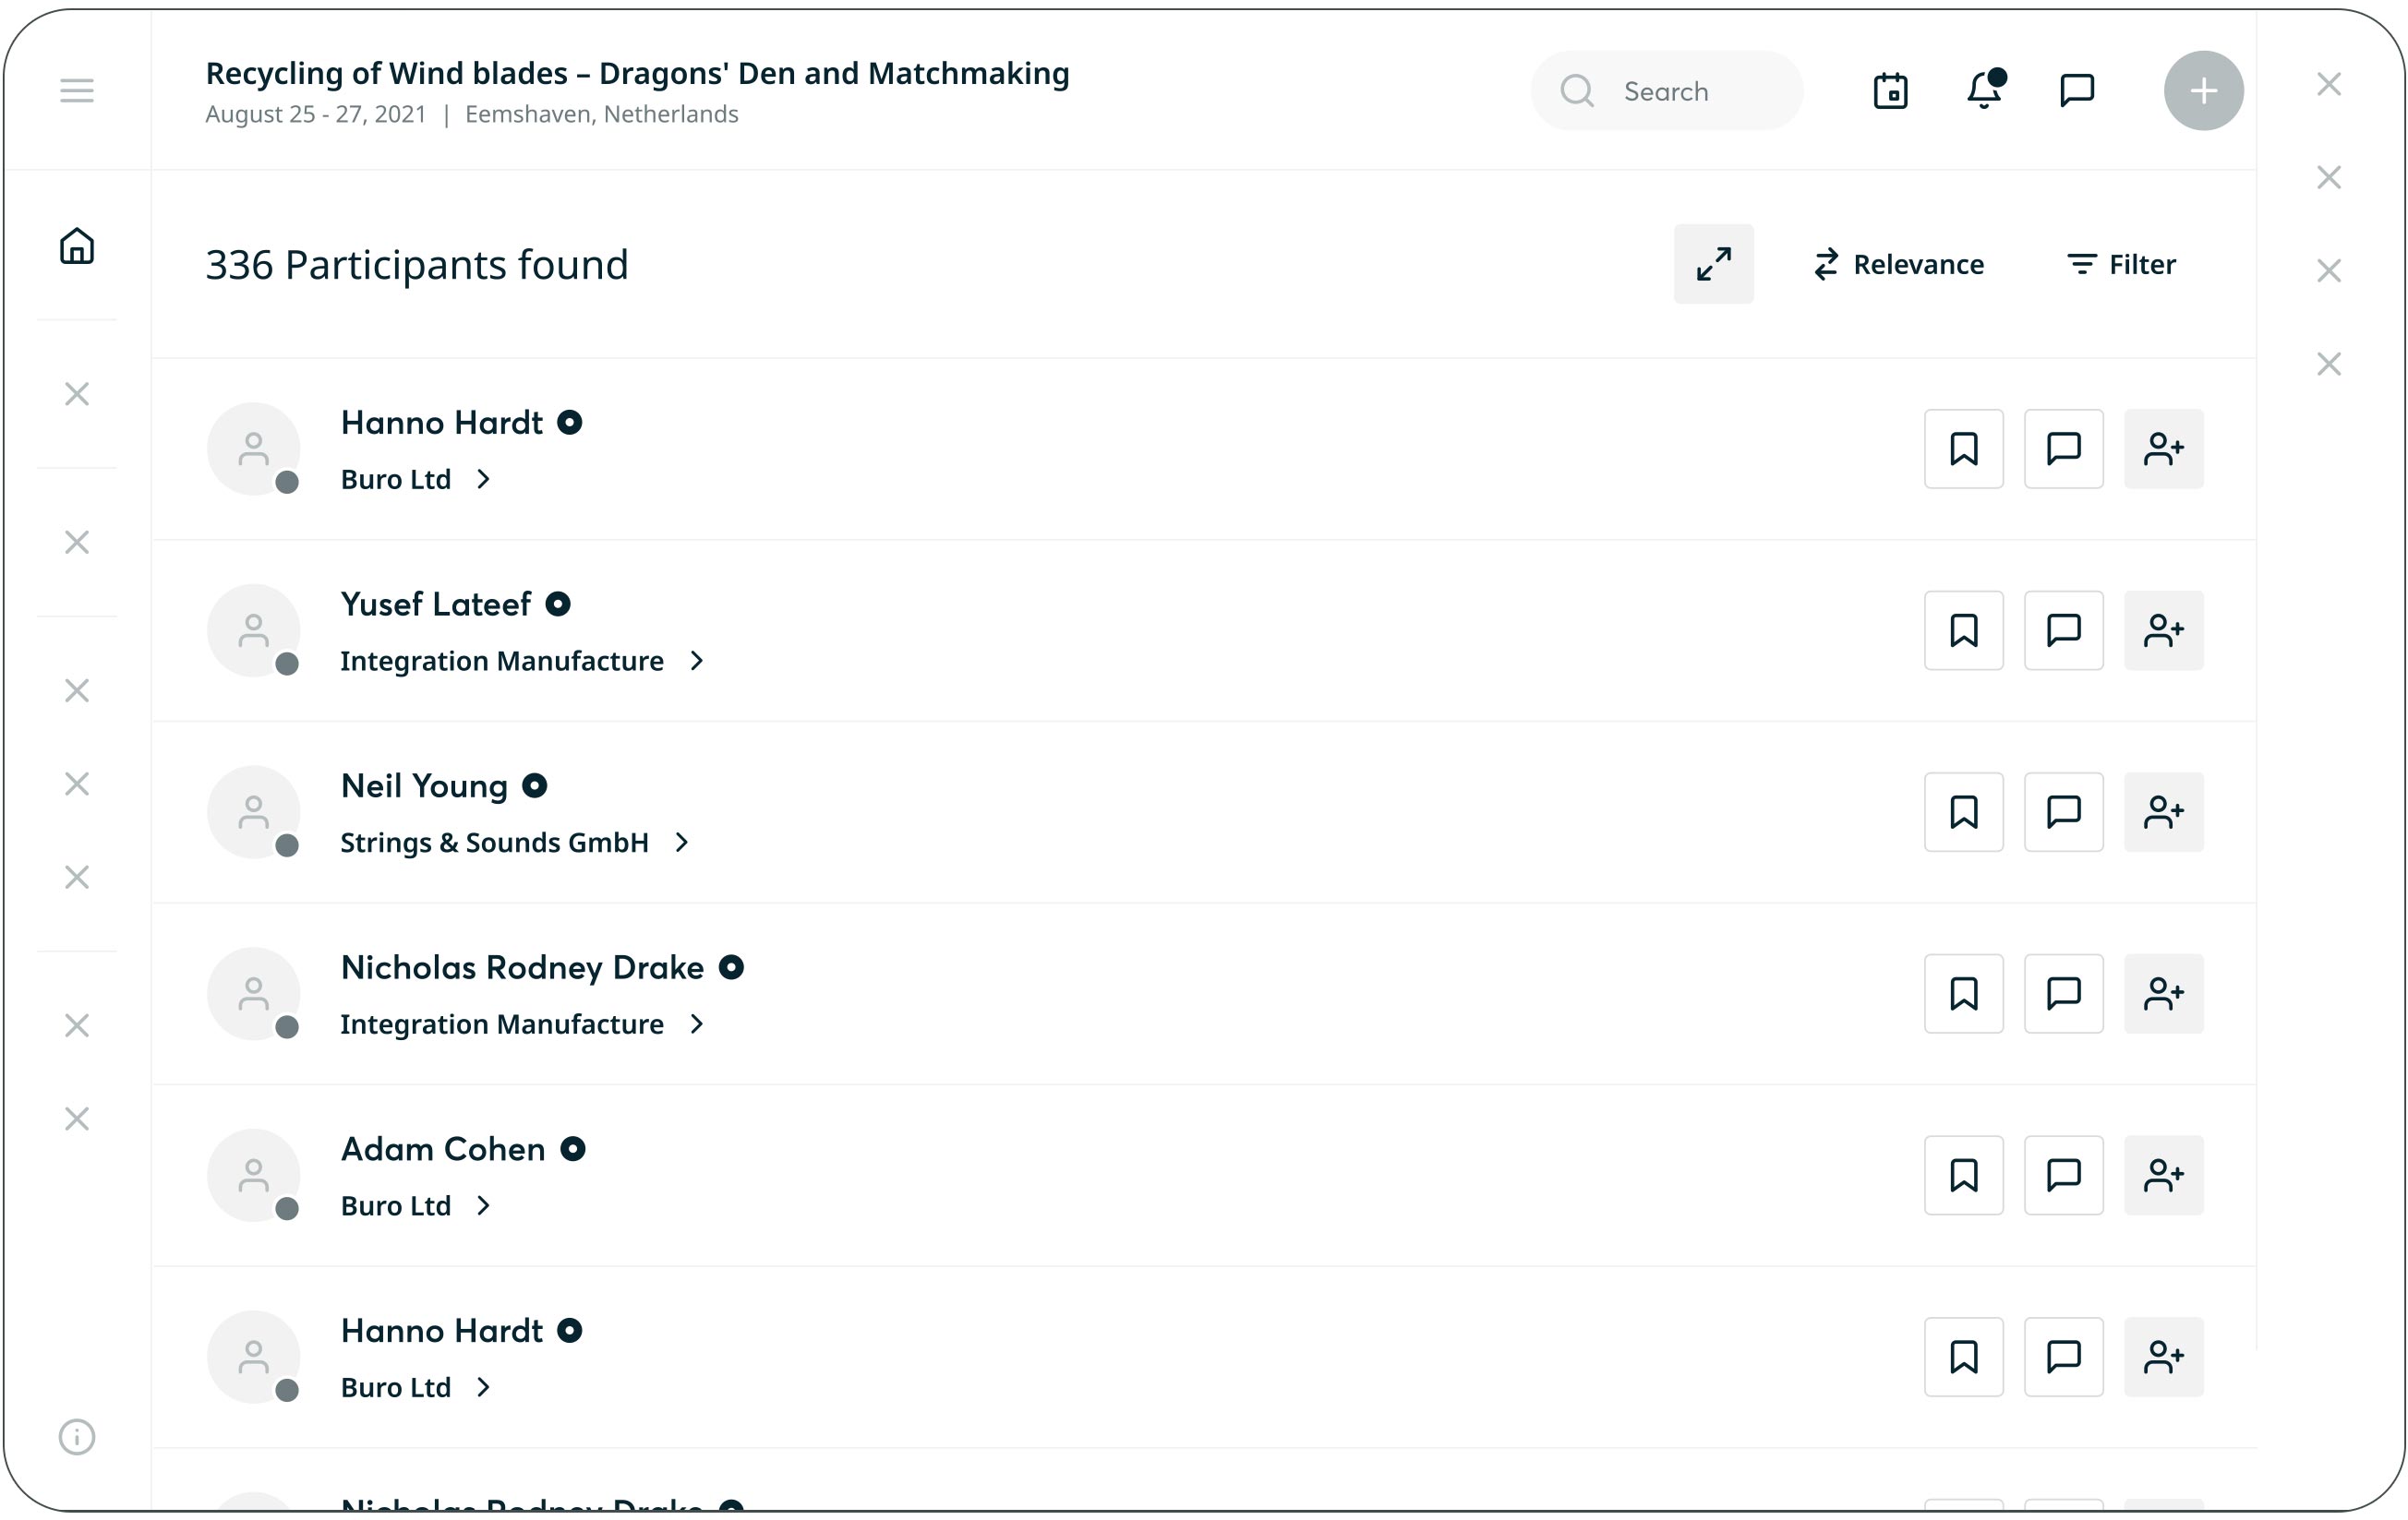
Task: Open the Filter options
Action: click(x=2121, y=264)
